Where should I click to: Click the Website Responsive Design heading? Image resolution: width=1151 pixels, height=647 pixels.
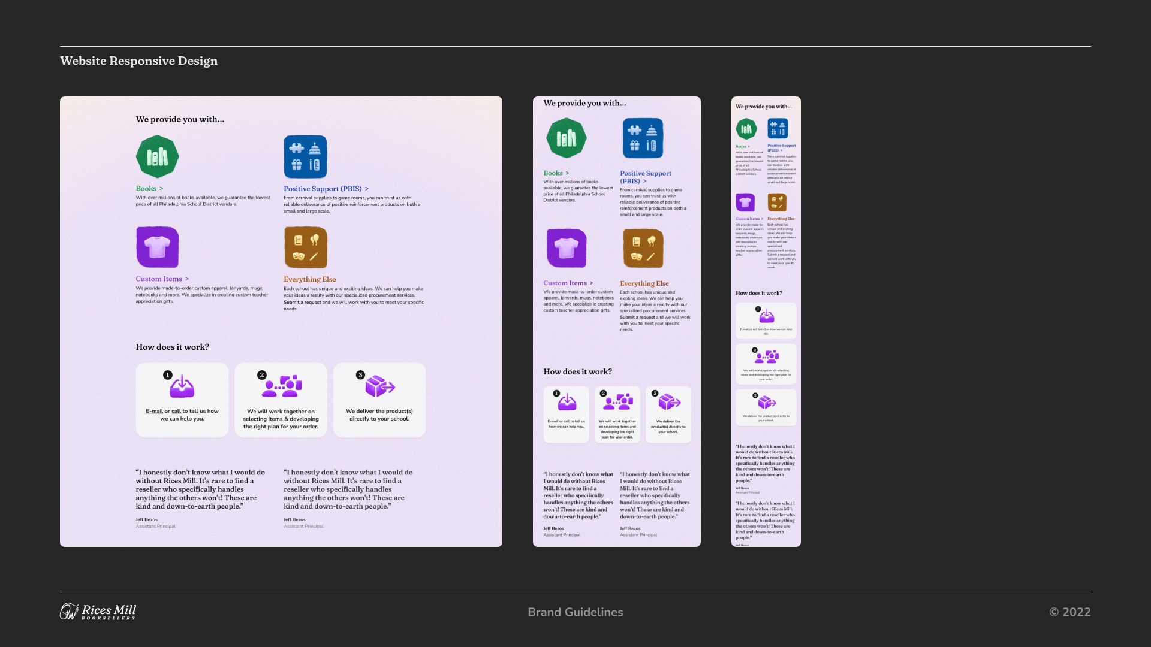point(138,61)
